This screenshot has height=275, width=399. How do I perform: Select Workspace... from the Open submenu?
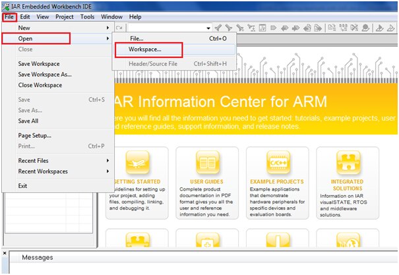click(145, 50)
